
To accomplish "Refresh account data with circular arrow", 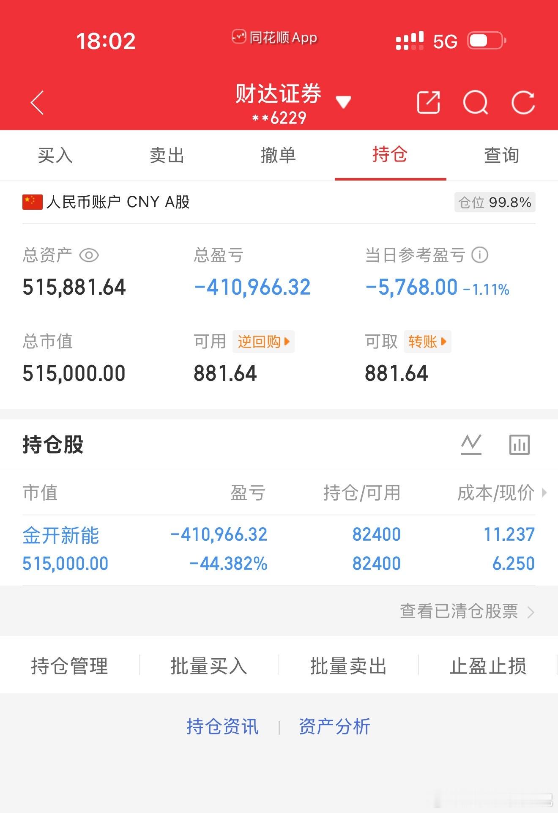I will 523,102.
